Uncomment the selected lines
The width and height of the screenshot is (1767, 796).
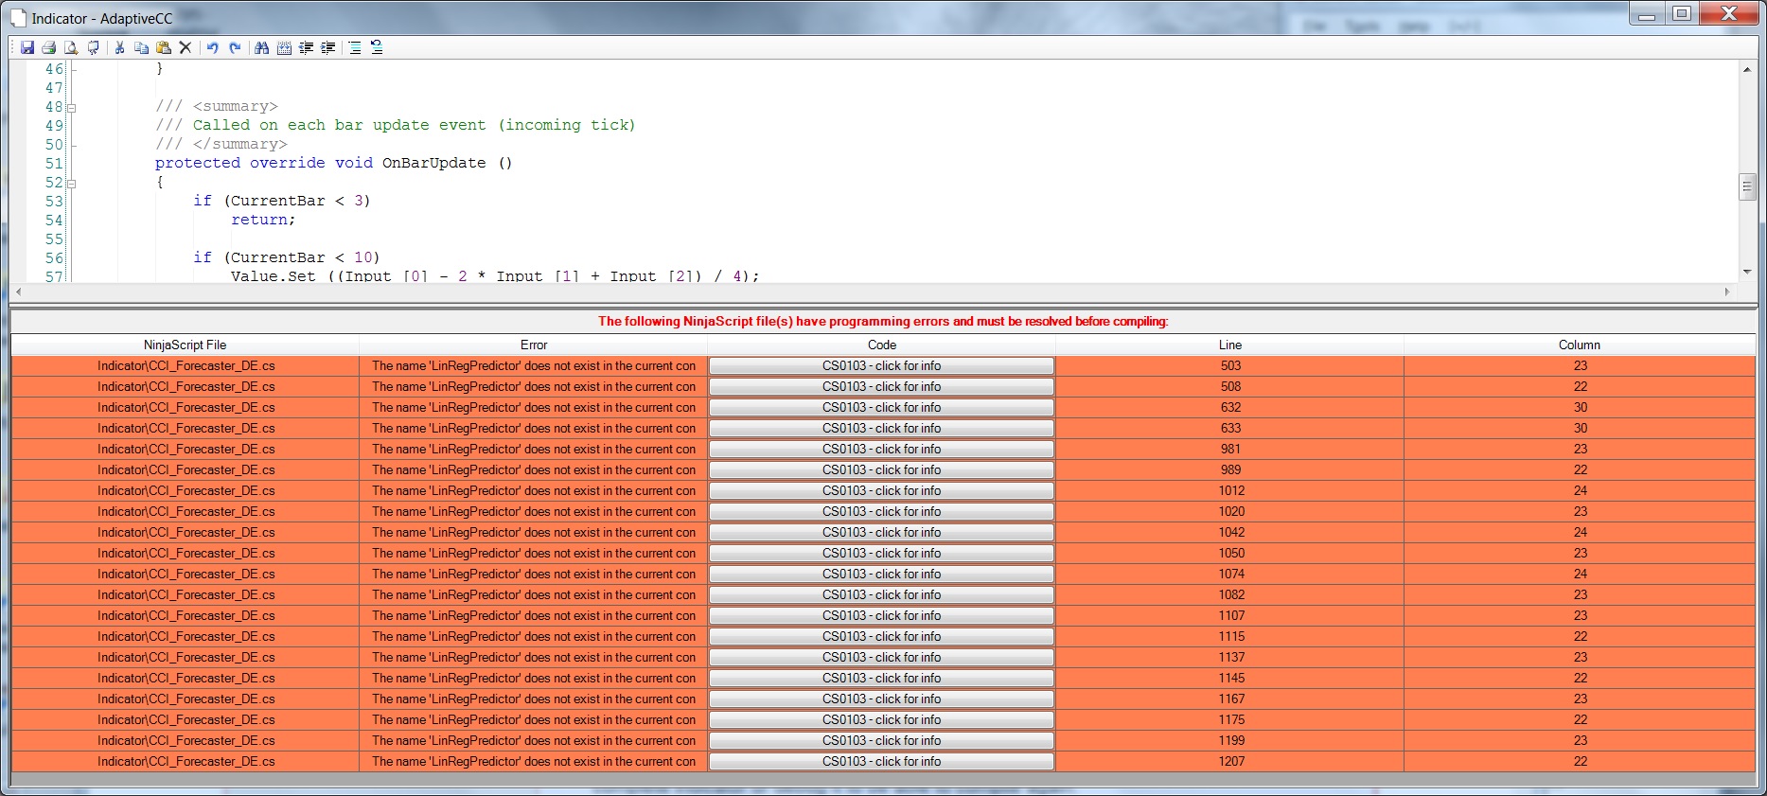(x=377, y=47)
